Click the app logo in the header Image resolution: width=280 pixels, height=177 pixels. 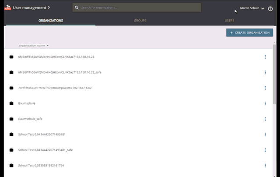(7, 7)
